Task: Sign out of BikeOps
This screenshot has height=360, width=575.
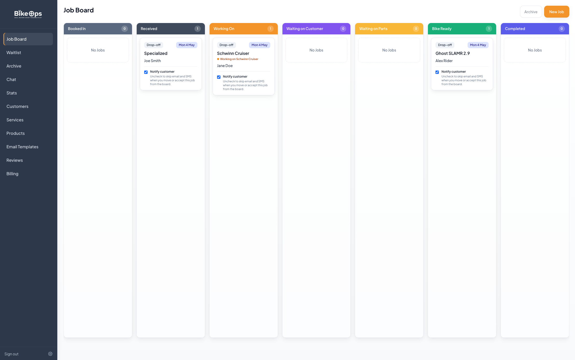Action: tap(11, 354)
